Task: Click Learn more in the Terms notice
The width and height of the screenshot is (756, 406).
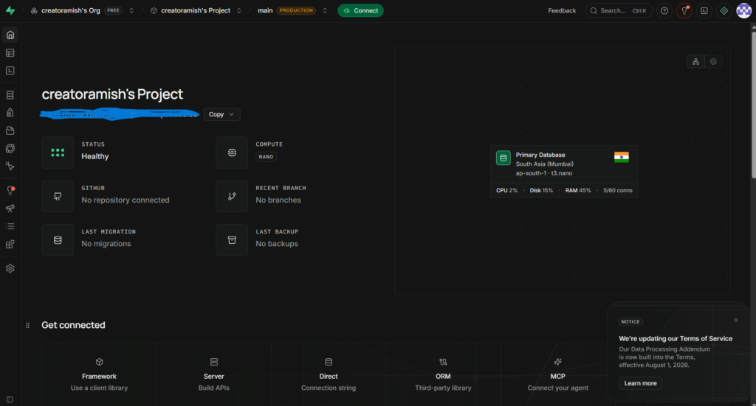Action: [x=640, y=383]
